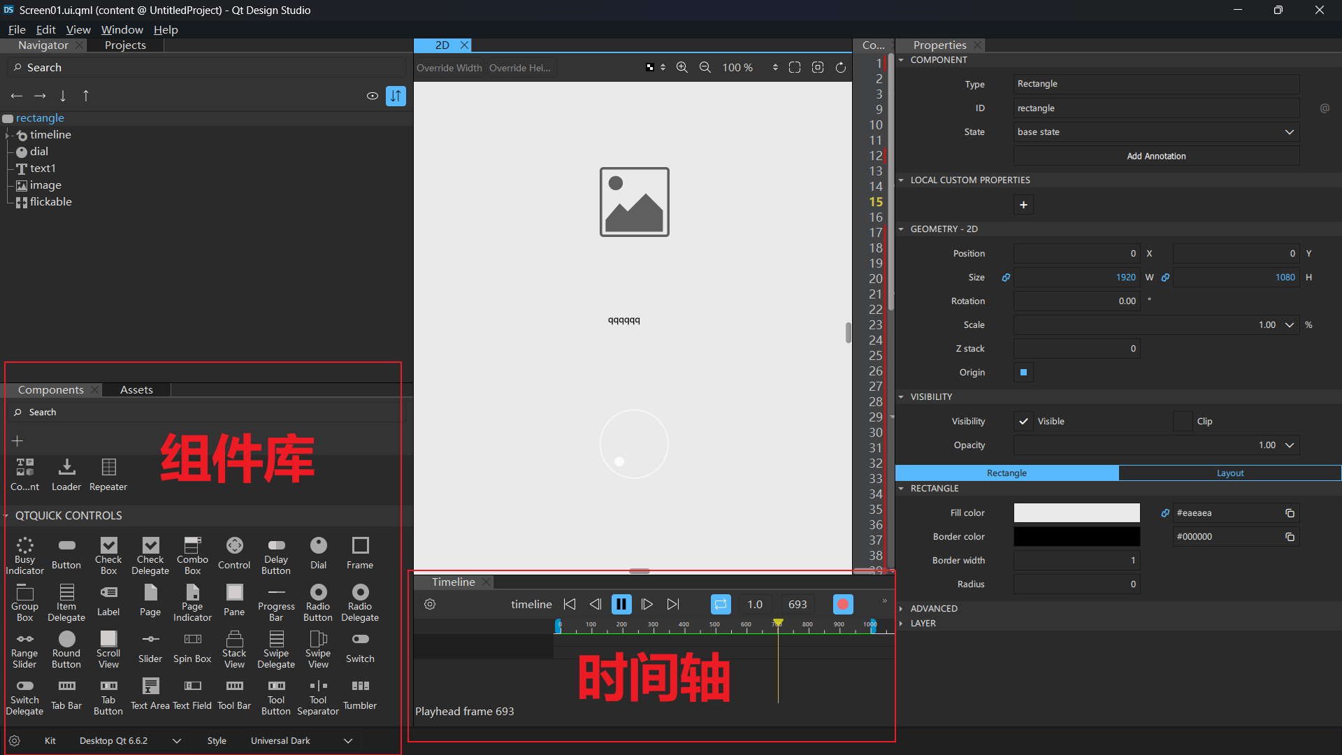Click the plus button under Local Custom Properties

coord(1023,204)
